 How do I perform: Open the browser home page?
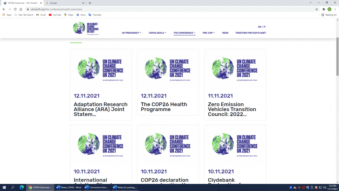pos(21,9)
